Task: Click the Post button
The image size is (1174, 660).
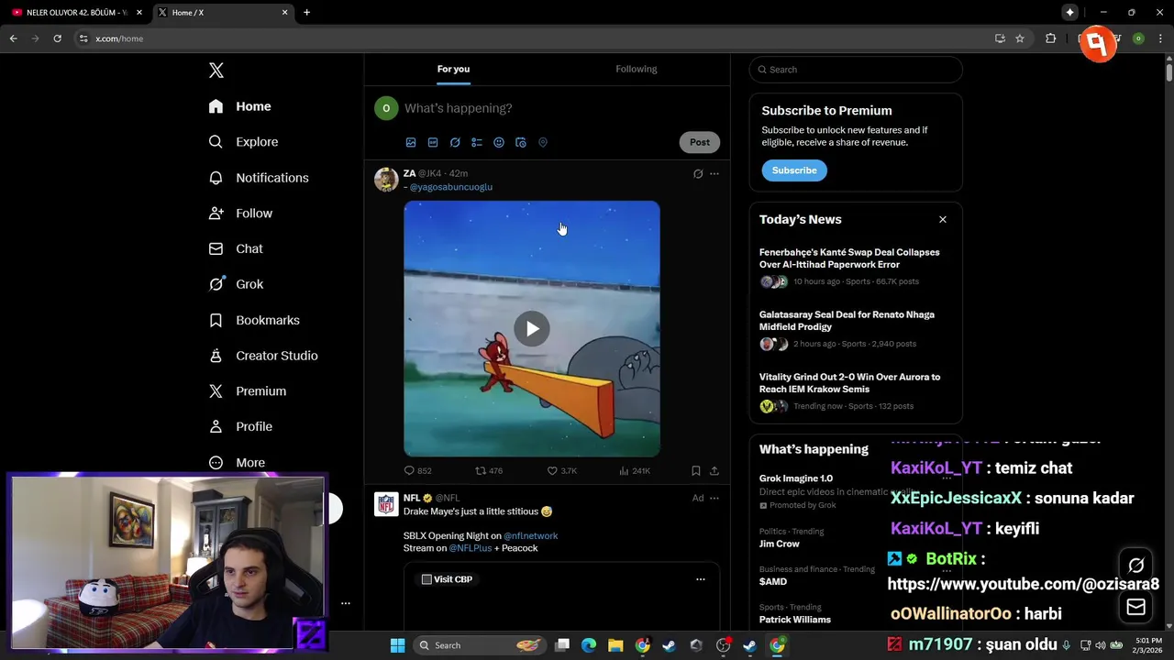Action: tap(700, 142)
